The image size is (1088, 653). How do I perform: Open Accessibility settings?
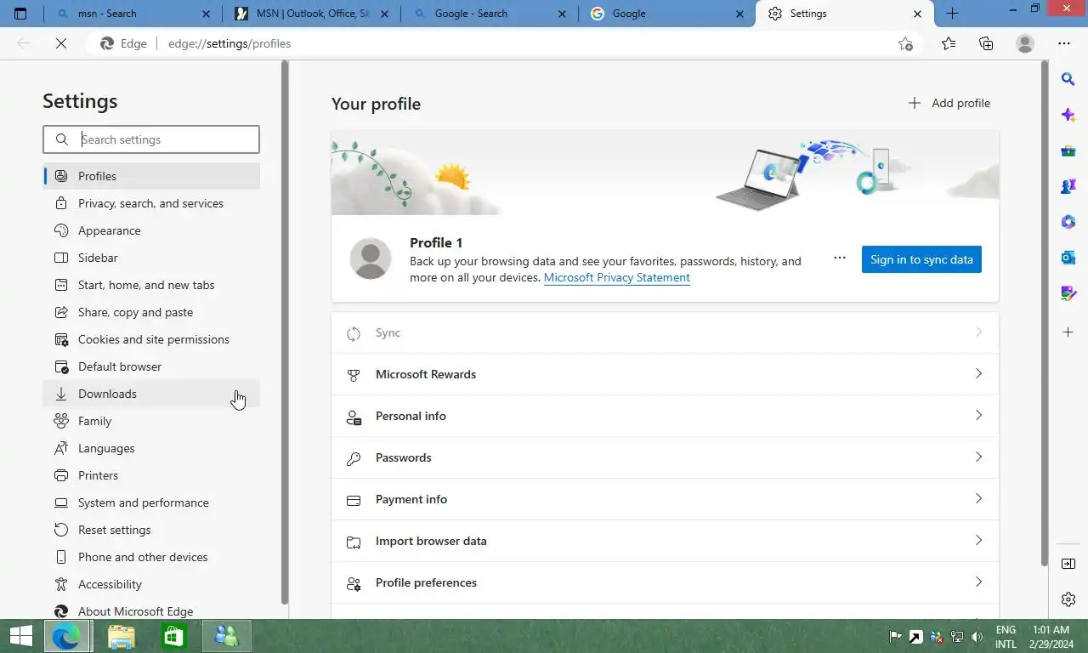coord(151,584)
